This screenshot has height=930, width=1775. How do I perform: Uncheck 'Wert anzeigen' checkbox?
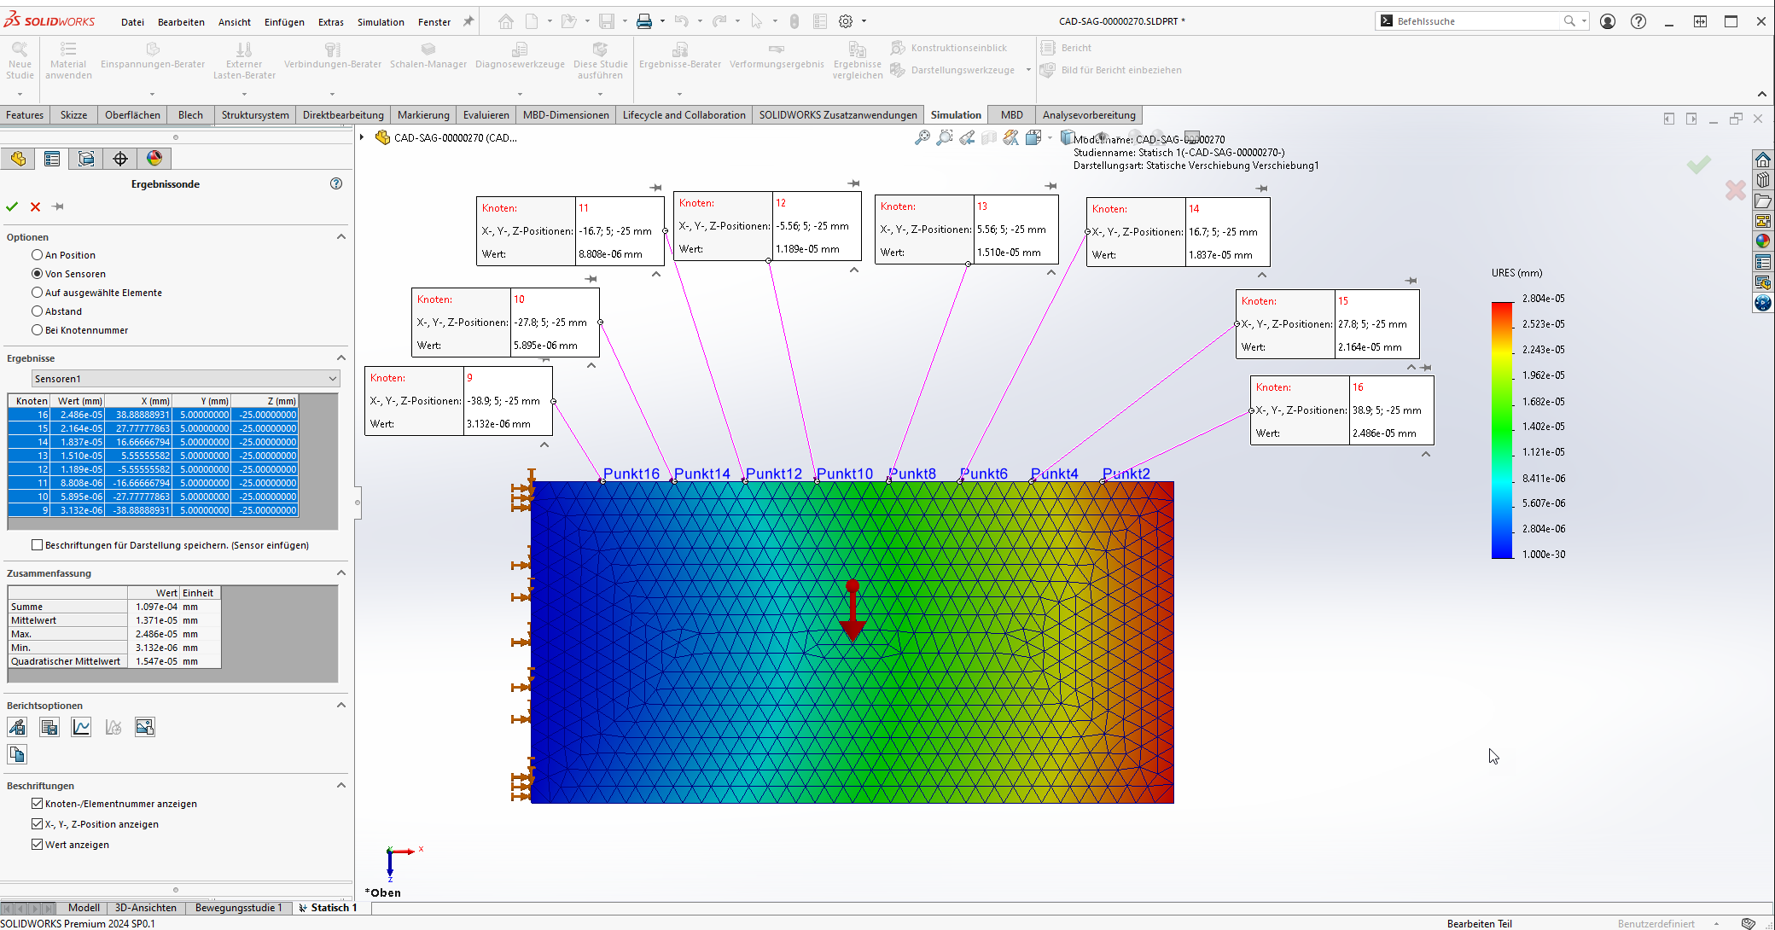coord(38,845)
